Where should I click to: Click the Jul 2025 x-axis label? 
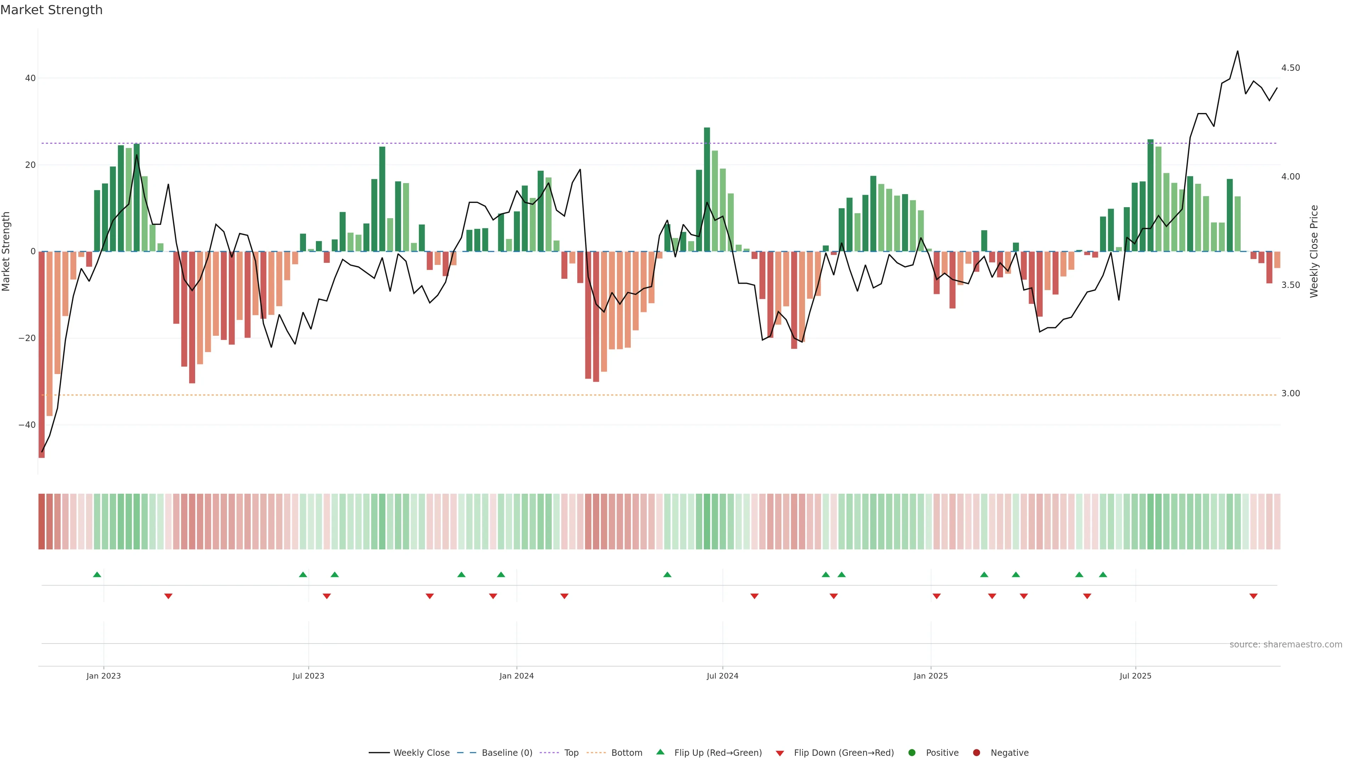(x=1135, y=676)
